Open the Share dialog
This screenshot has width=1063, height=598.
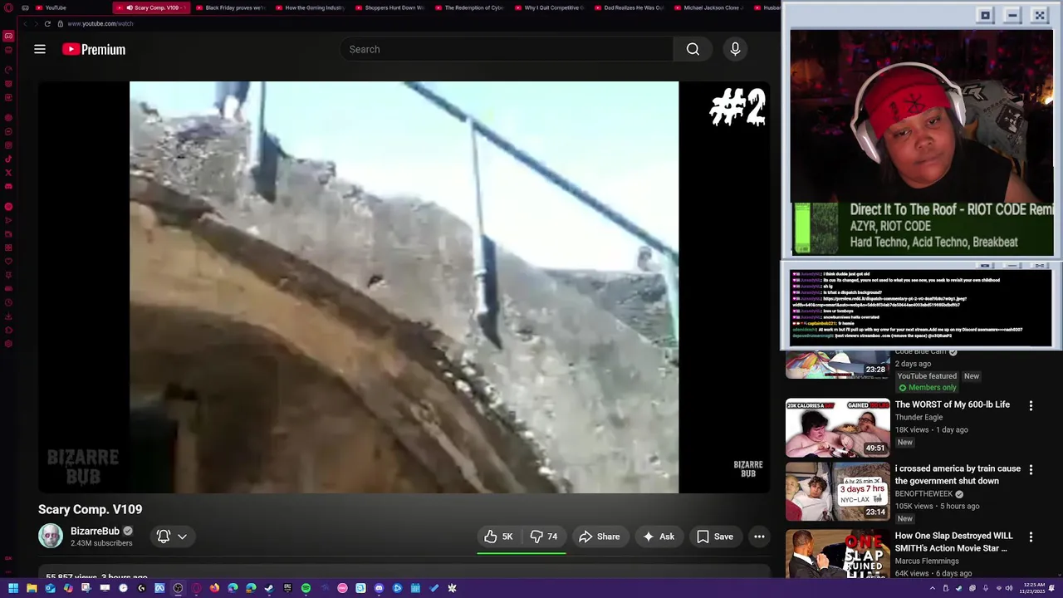coord(599,537)
